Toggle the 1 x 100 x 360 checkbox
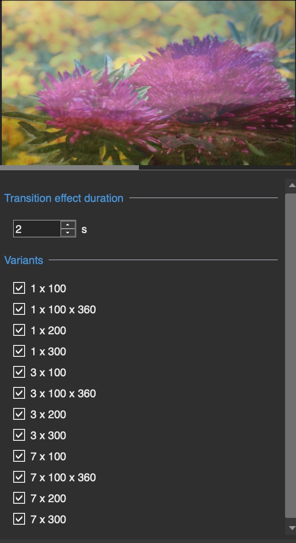This screenshot has height=543, width=296. click(19, 309)
